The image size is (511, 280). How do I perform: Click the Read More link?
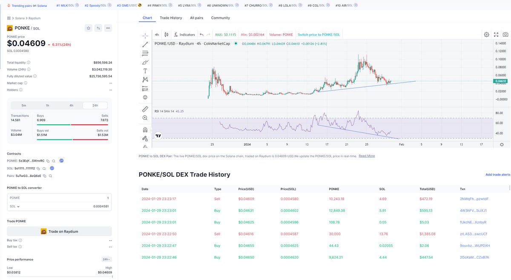click(x=367, y=156)
